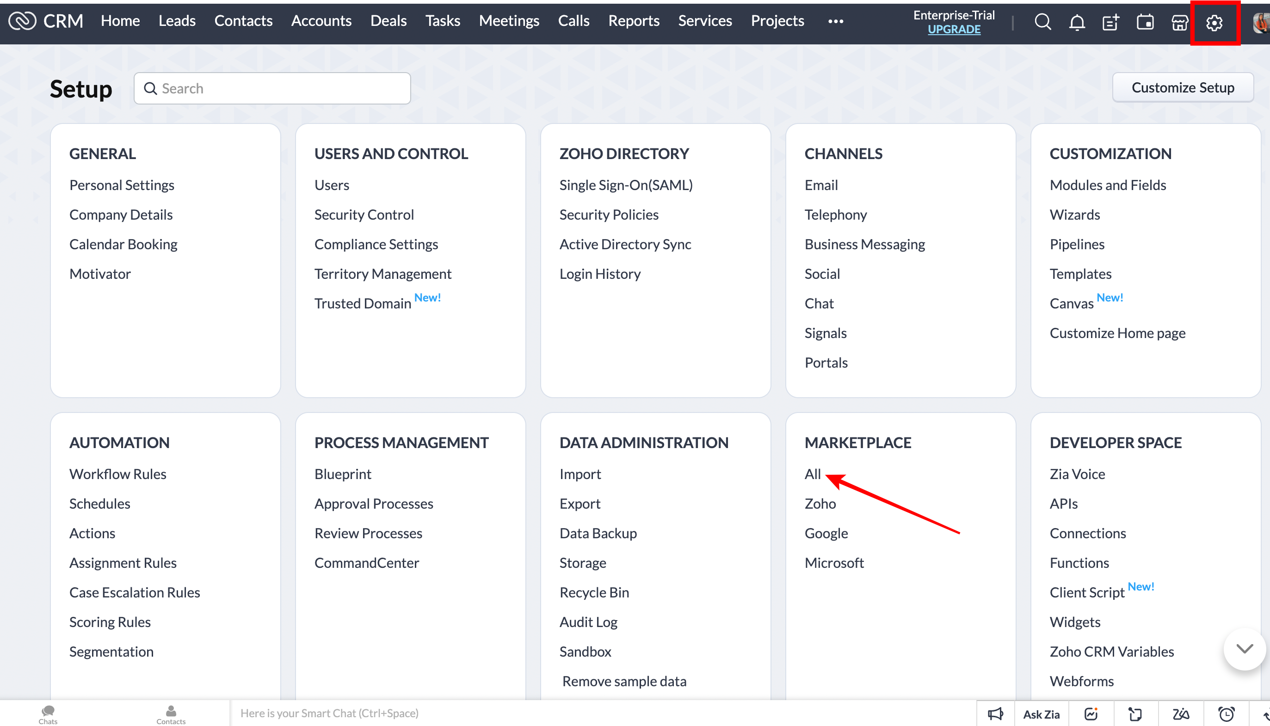
Task: Open the reminders alarm clock icon
Action: (1226, 714)
